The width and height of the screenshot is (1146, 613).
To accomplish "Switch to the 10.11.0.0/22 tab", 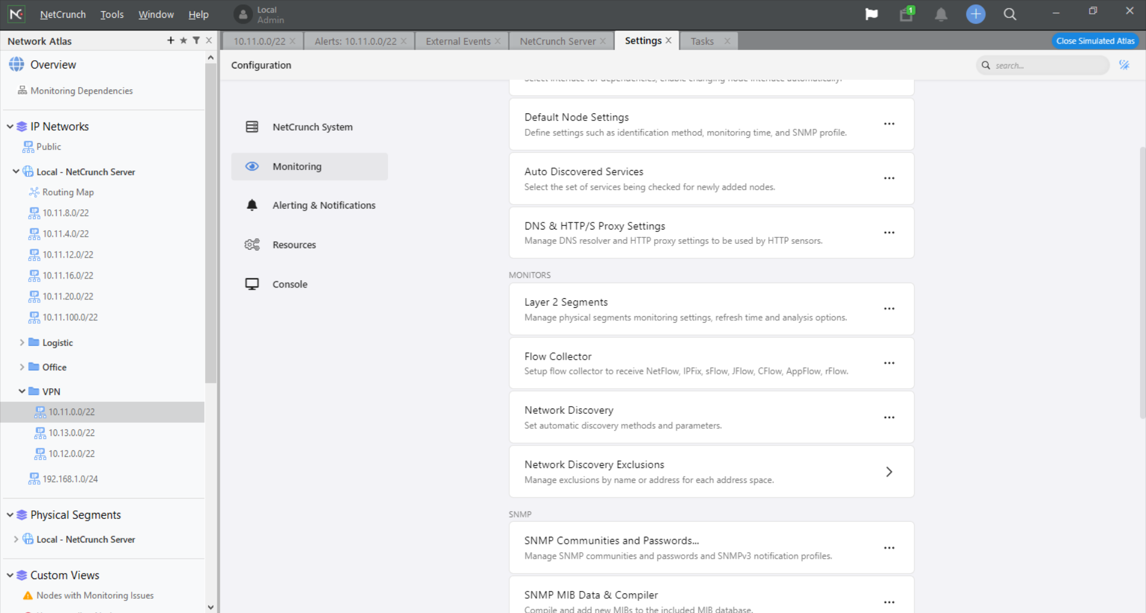I will coord(260,41).
